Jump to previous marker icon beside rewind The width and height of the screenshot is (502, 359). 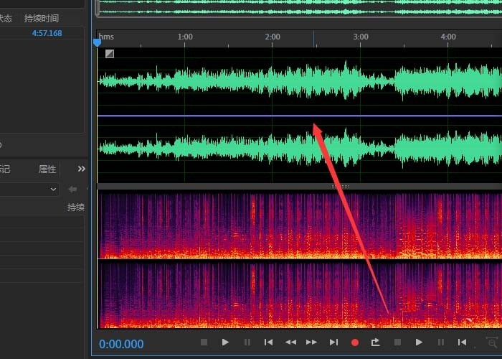(x=268, y=342)
